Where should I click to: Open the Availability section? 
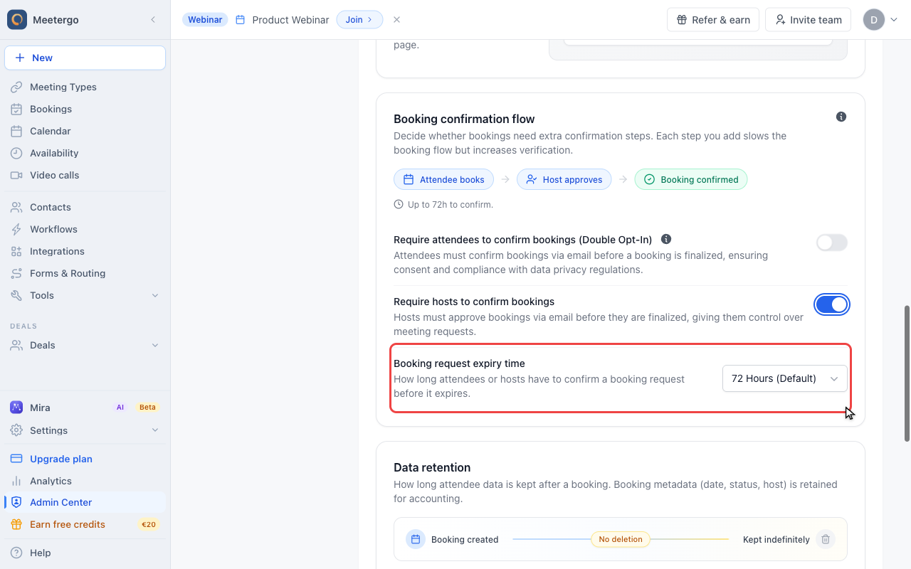(x=85, y=153)
